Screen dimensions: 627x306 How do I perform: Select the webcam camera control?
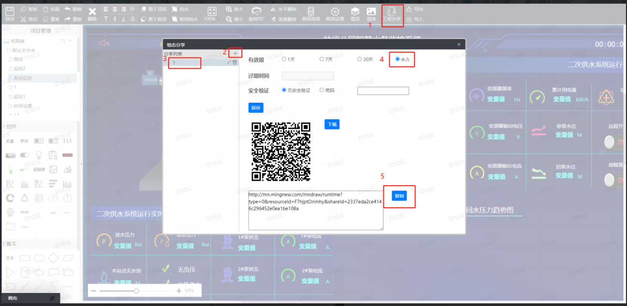coord(10,212)
